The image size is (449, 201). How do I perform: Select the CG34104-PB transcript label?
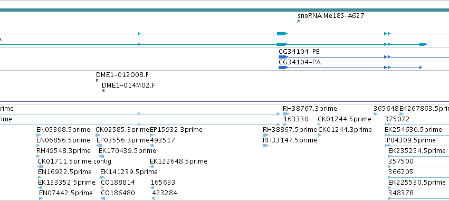point(299,52)
